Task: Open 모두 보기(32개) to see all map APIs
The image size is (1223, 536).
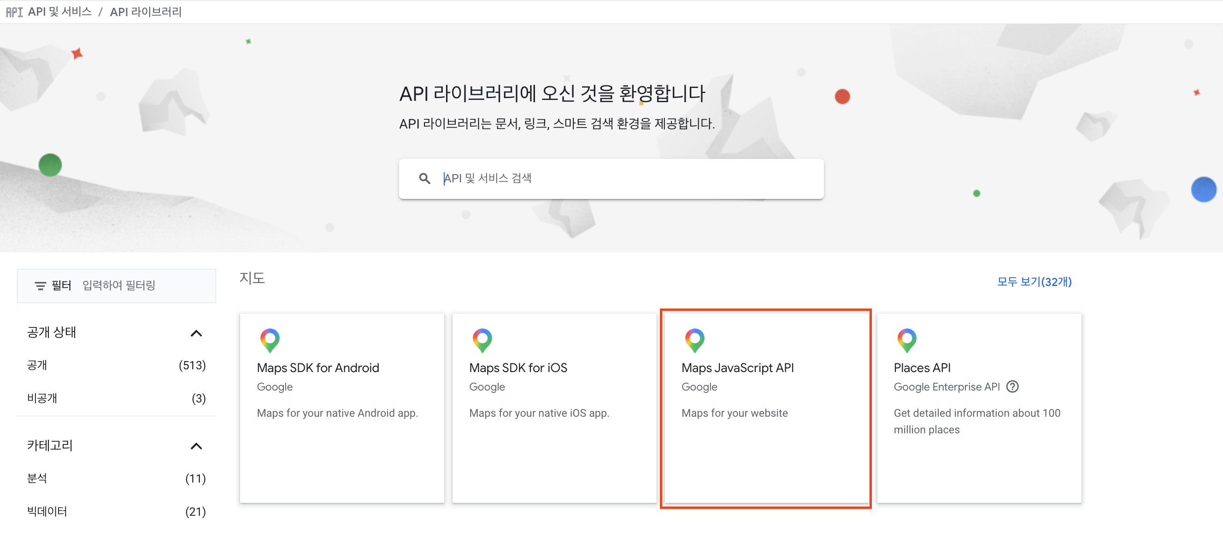Action: 1034,282
